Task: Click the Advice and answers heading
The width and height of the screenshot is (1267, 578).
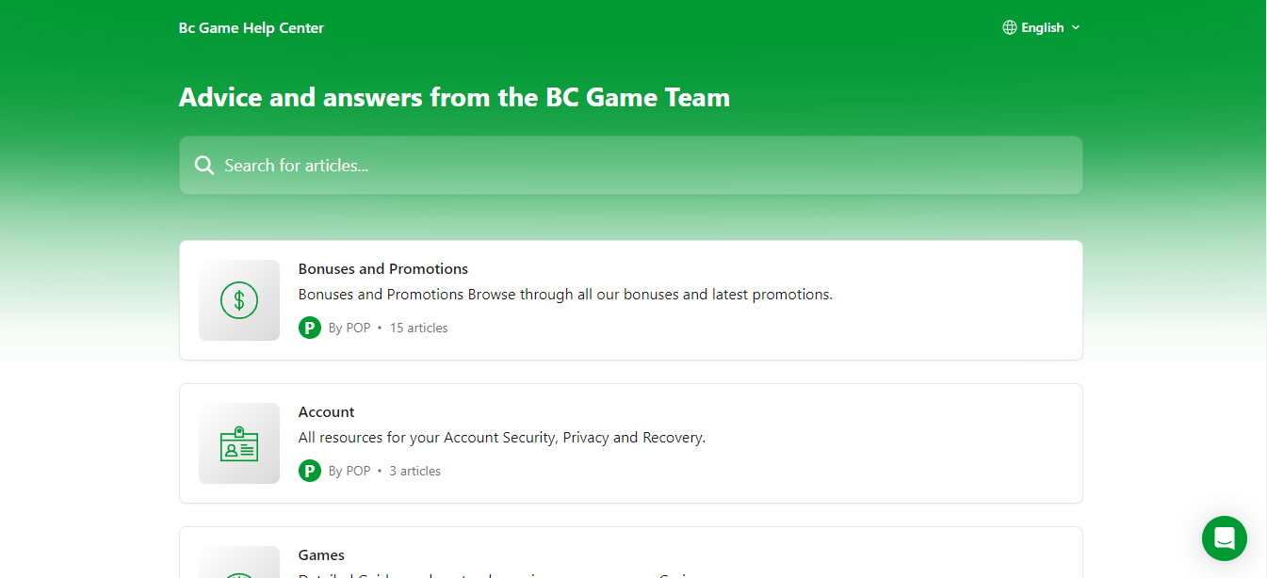Action: 455,97
